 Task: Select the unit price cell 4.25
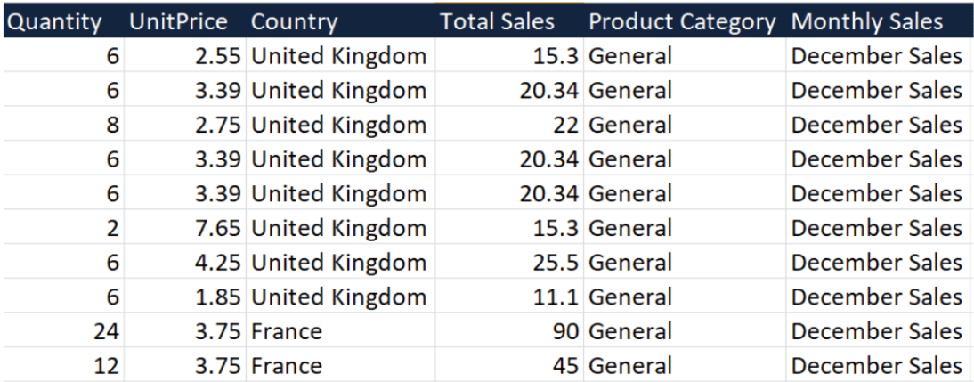(216, 263)
